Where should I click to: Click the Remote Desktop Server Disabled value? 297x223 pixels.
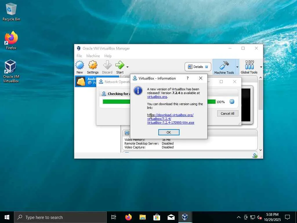click(x=168, y=143)
